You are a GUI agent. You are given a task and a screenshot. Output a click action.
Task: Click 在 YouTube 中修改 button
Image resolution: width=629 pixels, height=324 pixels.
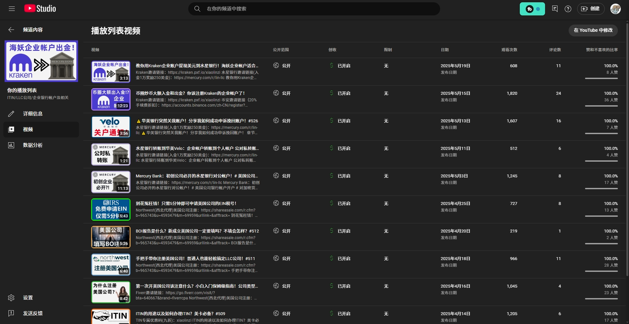coord(593,30)
